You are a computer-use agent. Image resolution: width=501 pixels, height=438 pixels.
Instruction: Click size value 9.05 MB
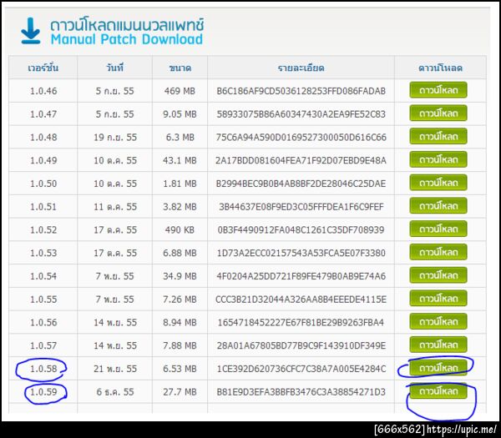pos(180,114)
